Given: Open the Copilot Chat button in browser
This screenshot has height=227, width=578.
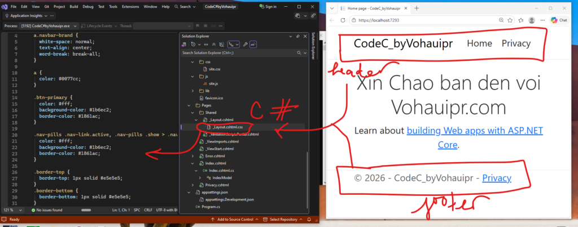Looking at the screenshot, I should 558,20.
